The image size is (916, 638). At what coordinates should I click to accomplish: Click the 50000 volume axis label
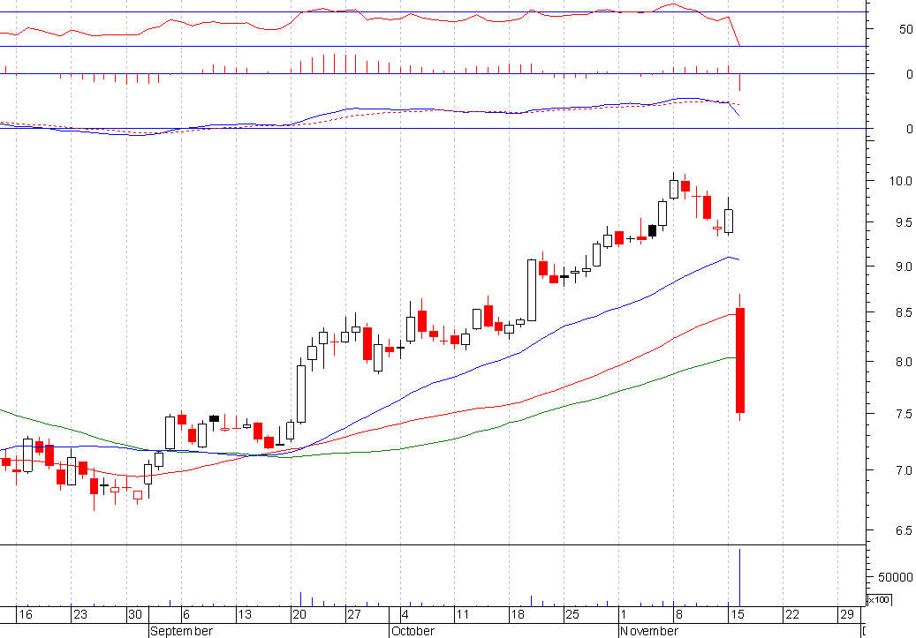(x=895, y=577)
